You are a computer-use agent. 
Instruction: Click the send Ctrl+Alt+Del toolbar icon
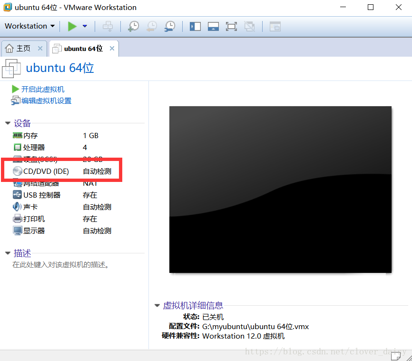click(x=108, y=26)
